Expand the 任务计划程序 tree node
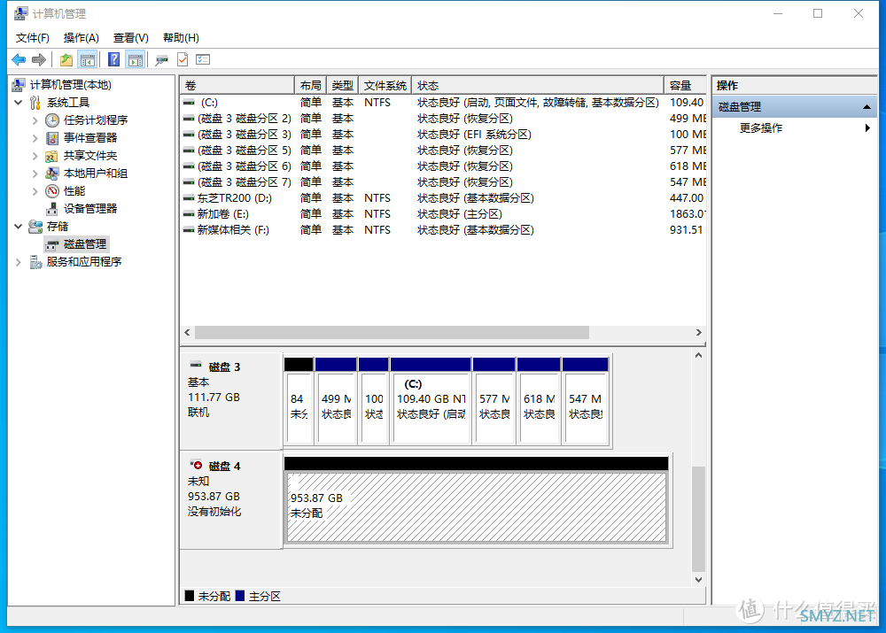This screenshot has height=633, width=886. tap(35, 120)
